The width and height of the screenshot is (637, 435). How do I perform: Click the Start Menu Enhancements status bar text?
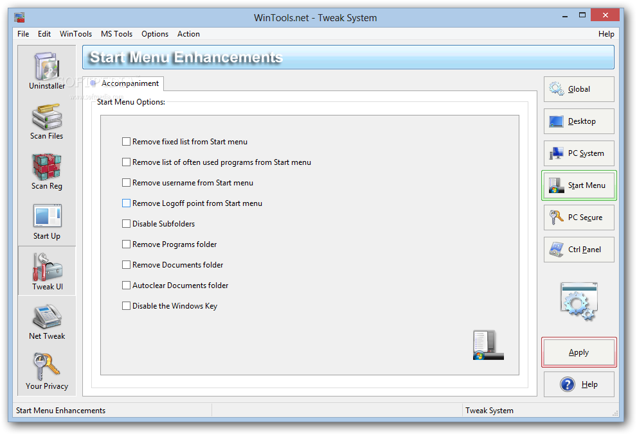click(60, 411)
